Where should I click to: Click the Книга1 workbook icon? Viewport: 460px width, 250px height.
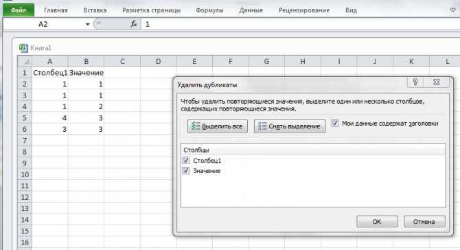click(23, 48)
